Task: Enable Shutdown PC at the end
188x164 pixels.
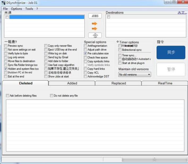Action: tap(6, 72)
